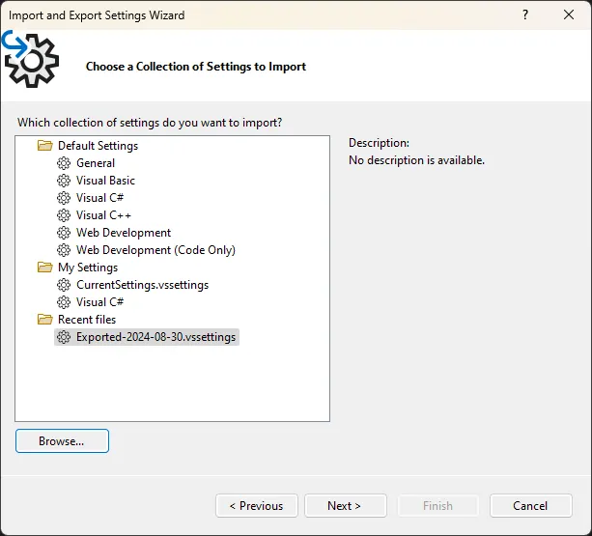Viewport: 592px width, 536px height.
Task: Click the Default Settings folder label
Action: (x=98, y=146)
